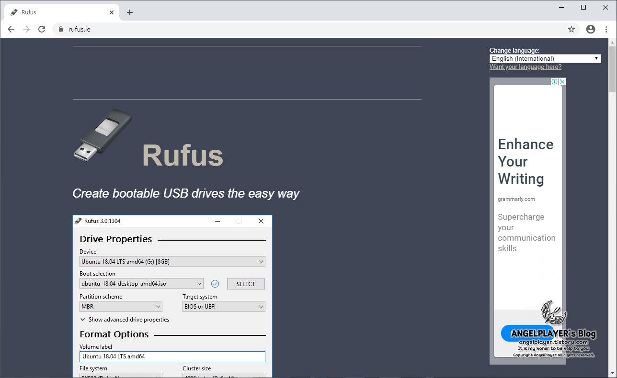Open the Change language dropdown
The width and height of the screenshot is (617, 378).
pyautogui.click(x=545, y=58)
